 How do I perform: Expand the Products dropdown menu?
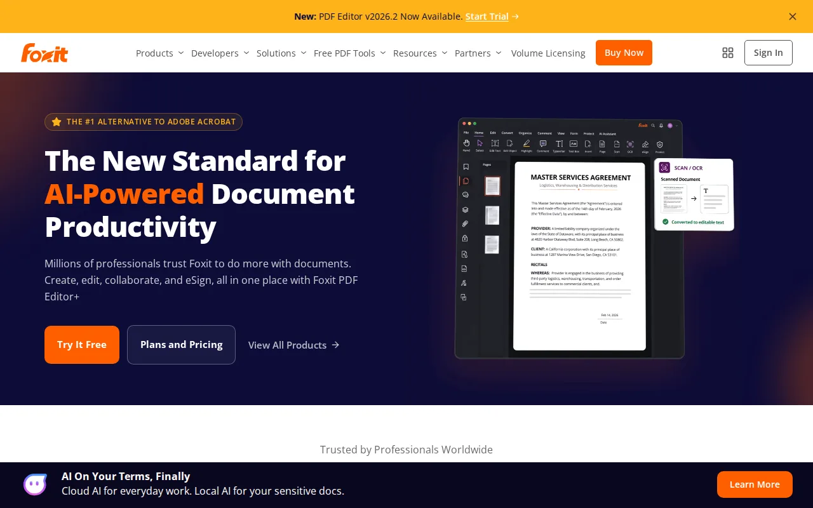click(x=160, y=53)
